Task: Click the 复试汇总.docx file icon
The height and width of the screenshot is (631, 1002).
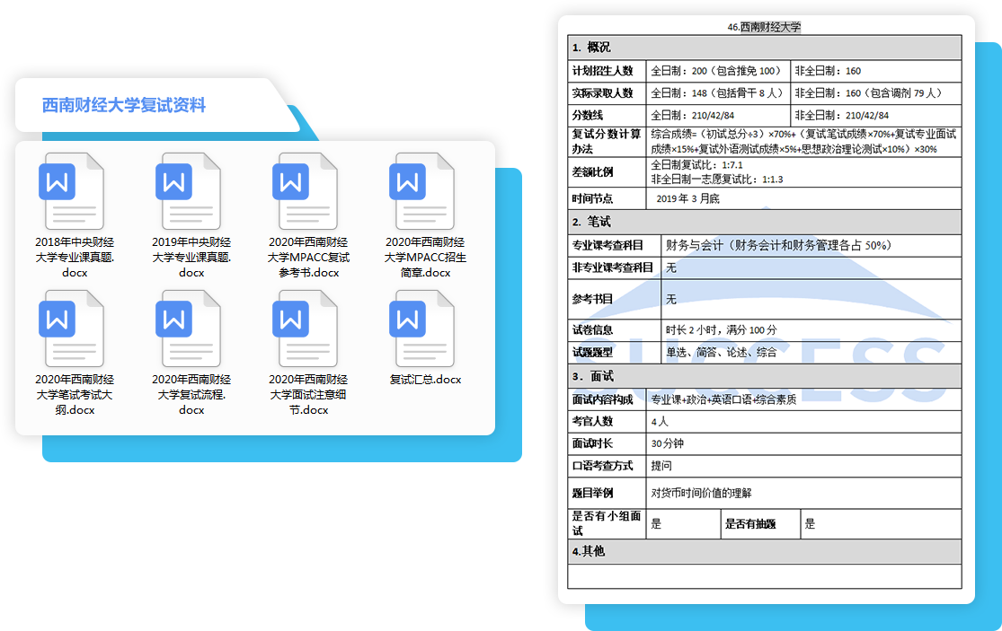Action: [424, 329]
